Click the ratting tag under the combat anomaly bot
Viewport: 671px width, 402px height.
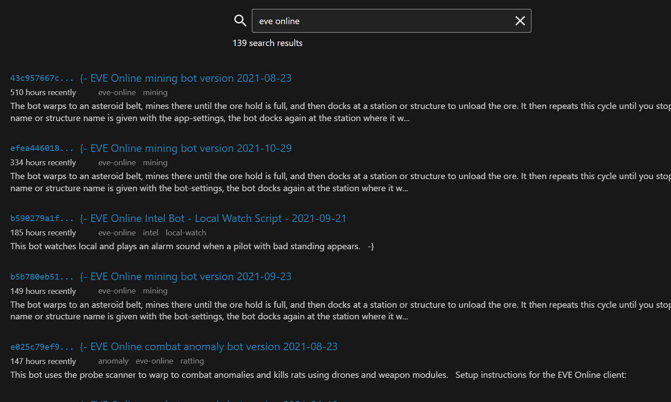(x=192, y=361)
